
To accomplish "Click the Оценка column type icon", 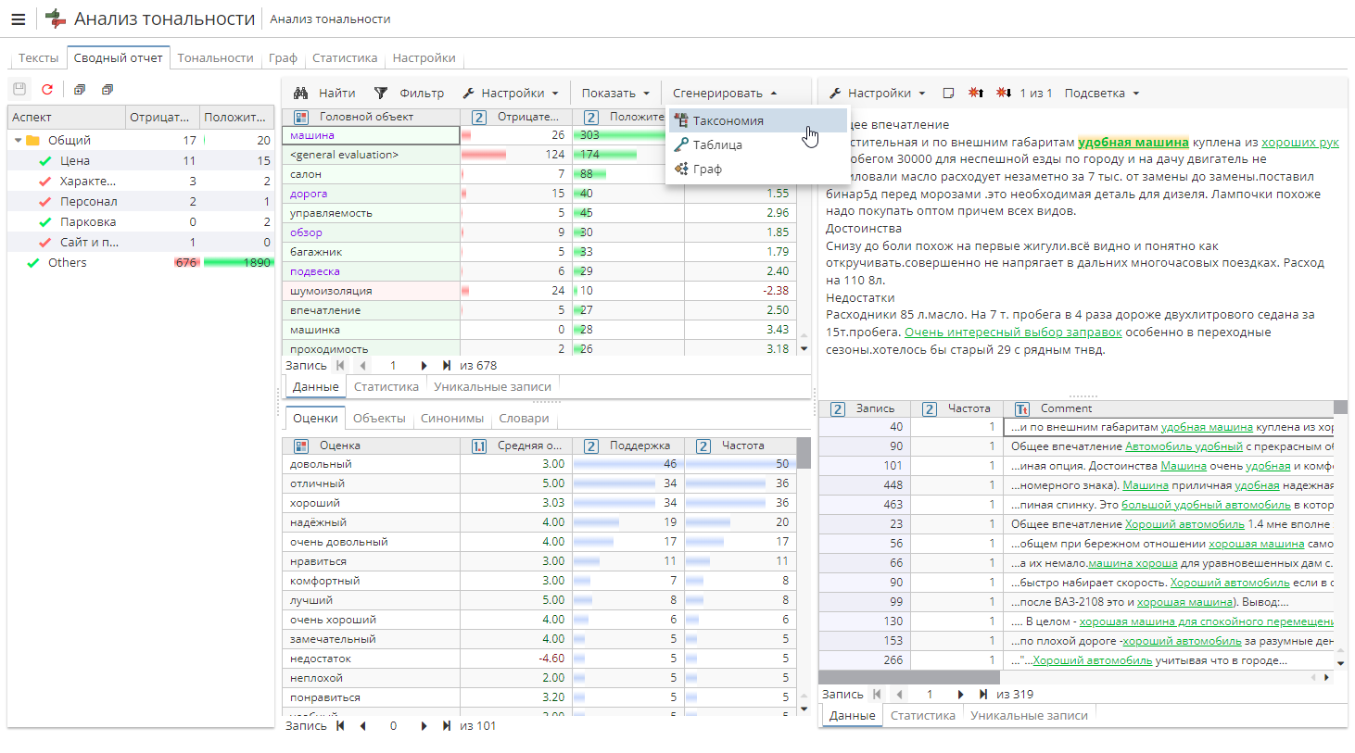I will pos(301,446).
